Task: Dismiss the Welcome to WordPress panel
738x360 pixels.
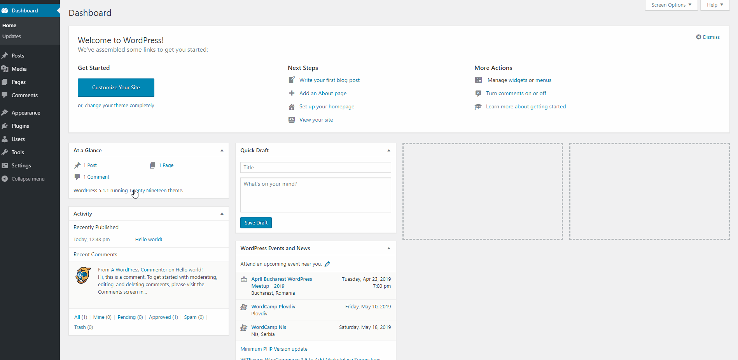Action: point(708,37)
